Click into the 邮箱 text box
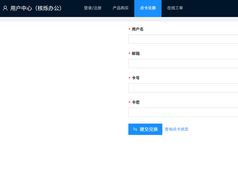238x176 pixels. (x=183, y=63)
